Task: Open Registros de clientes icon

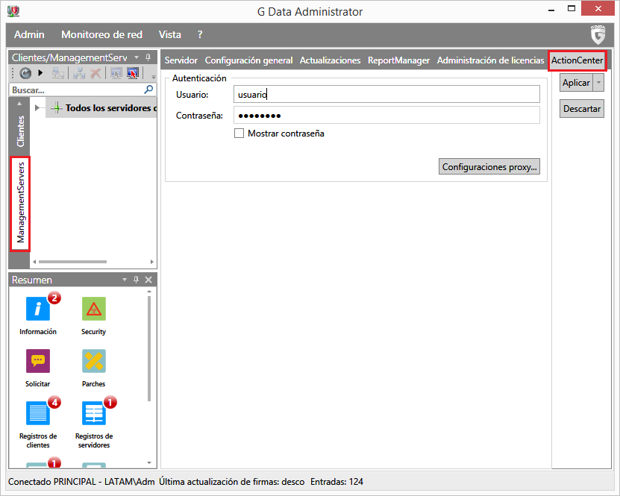Action: pyautogui.click(x=37, y=413)
